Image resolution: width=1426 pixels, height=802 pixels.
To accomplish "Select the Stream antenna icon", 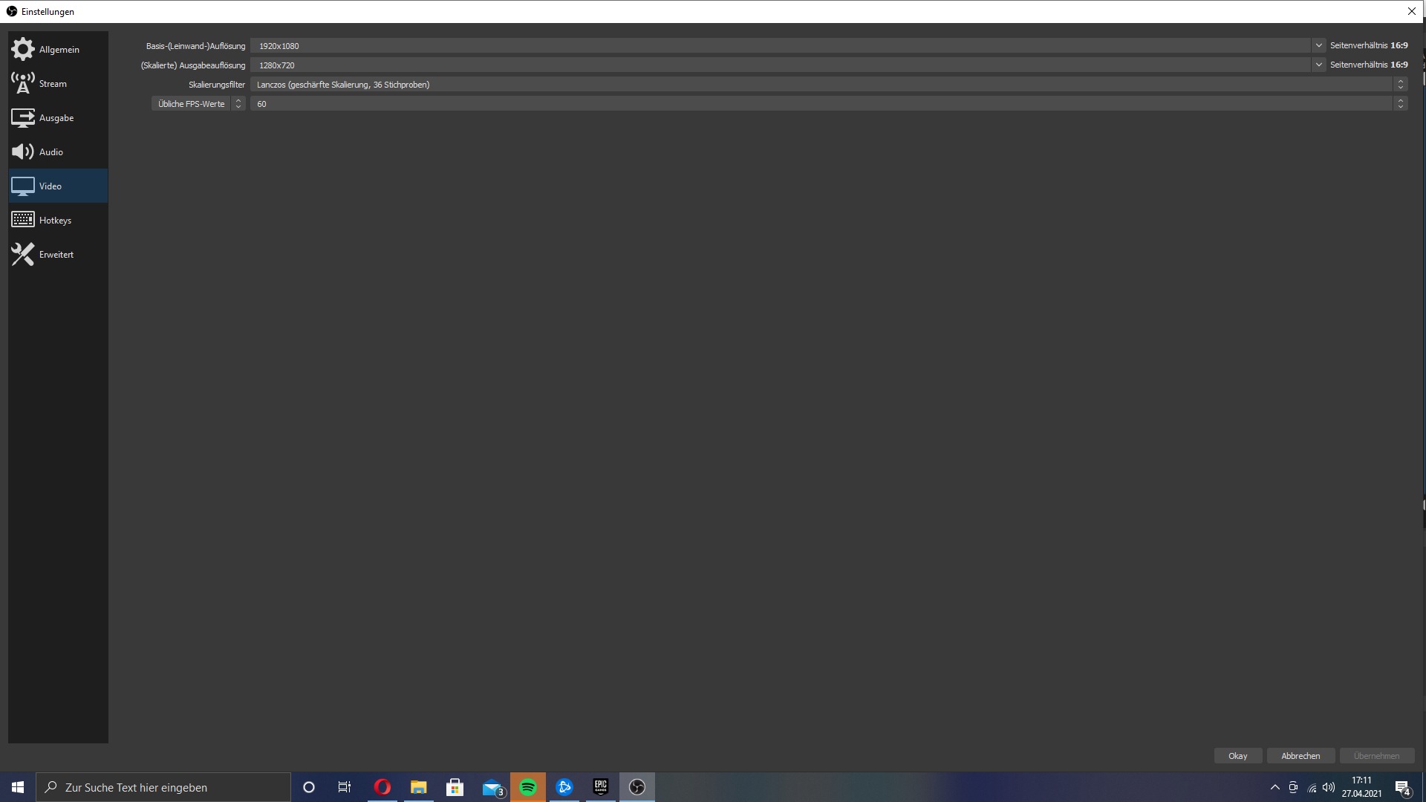I will click(23, 83).
